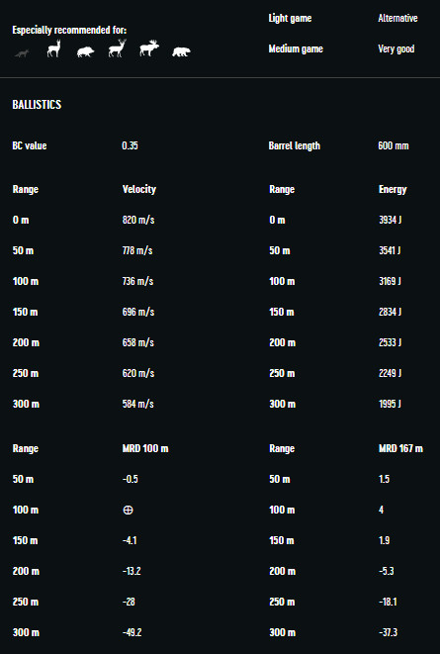Click the Medium game label
Image resolution: width=440 pixels, height=654 pixels.
click(x=296, y=48)
